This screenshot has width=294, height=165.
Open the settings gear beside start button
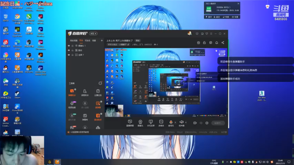click(207, 123)
